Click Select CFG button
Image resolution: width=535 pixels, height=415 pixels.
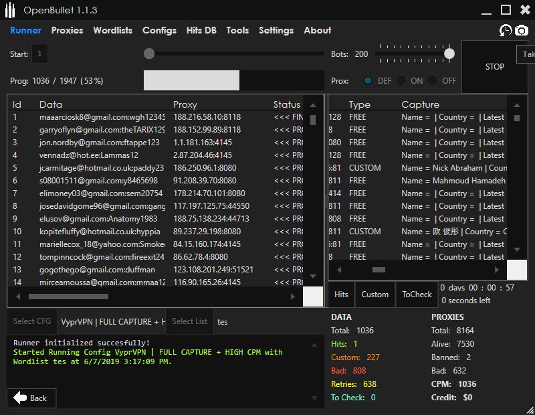coord(32,321)
